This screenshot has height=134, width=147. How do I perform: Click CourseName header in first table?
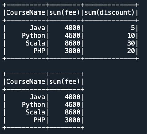tap(26, 12)
